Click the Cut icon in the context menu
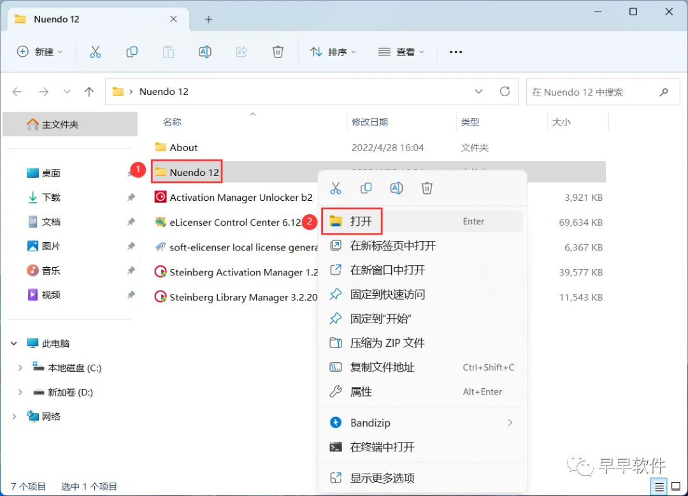The height and width of the screenshot is (496, 688). click(x=336, y=188)
